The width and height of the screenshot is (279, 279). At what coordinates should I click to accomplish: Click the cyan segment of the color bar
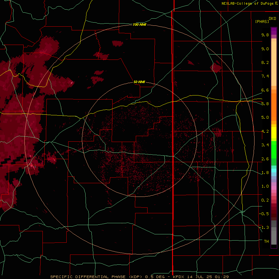[274, 170]
